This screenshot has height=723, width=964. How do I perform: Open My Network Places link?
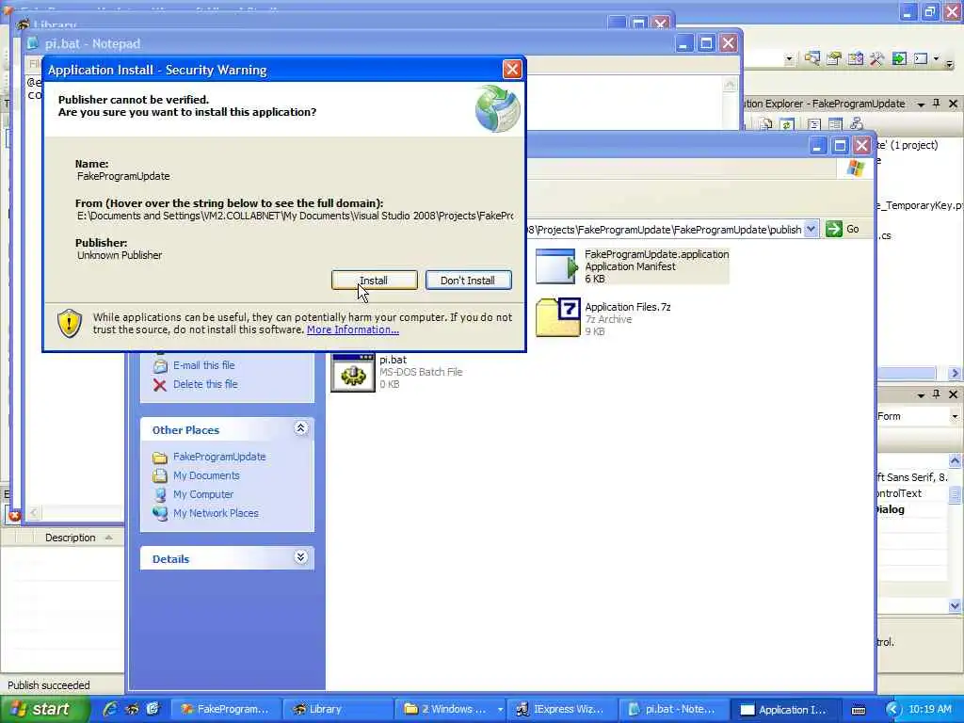coord(205,513)
